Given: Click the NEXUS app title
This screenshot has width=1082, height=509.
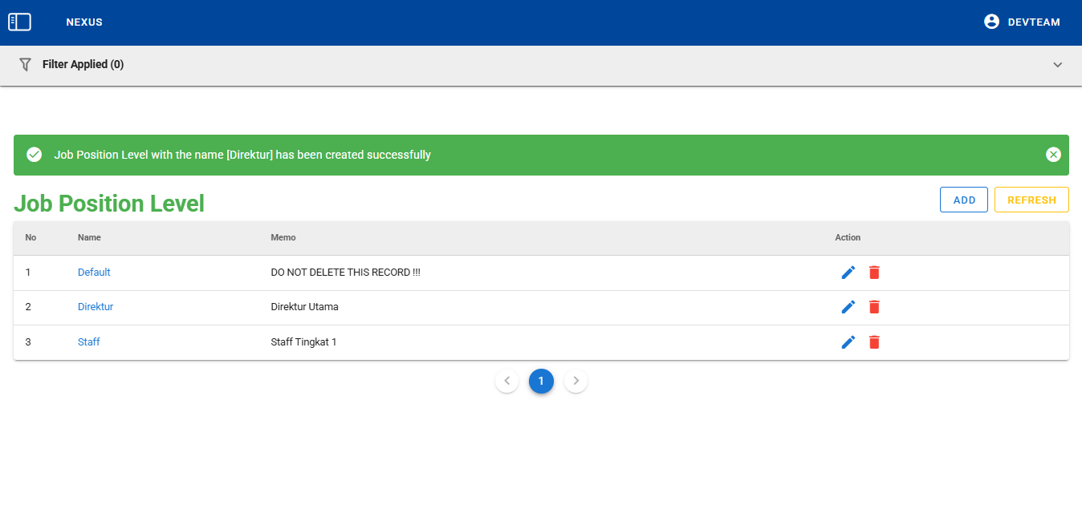Looking at the screenshot, I should (84, 22).
